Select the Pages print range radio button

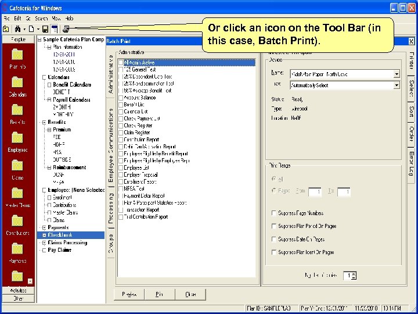(273, 191)
